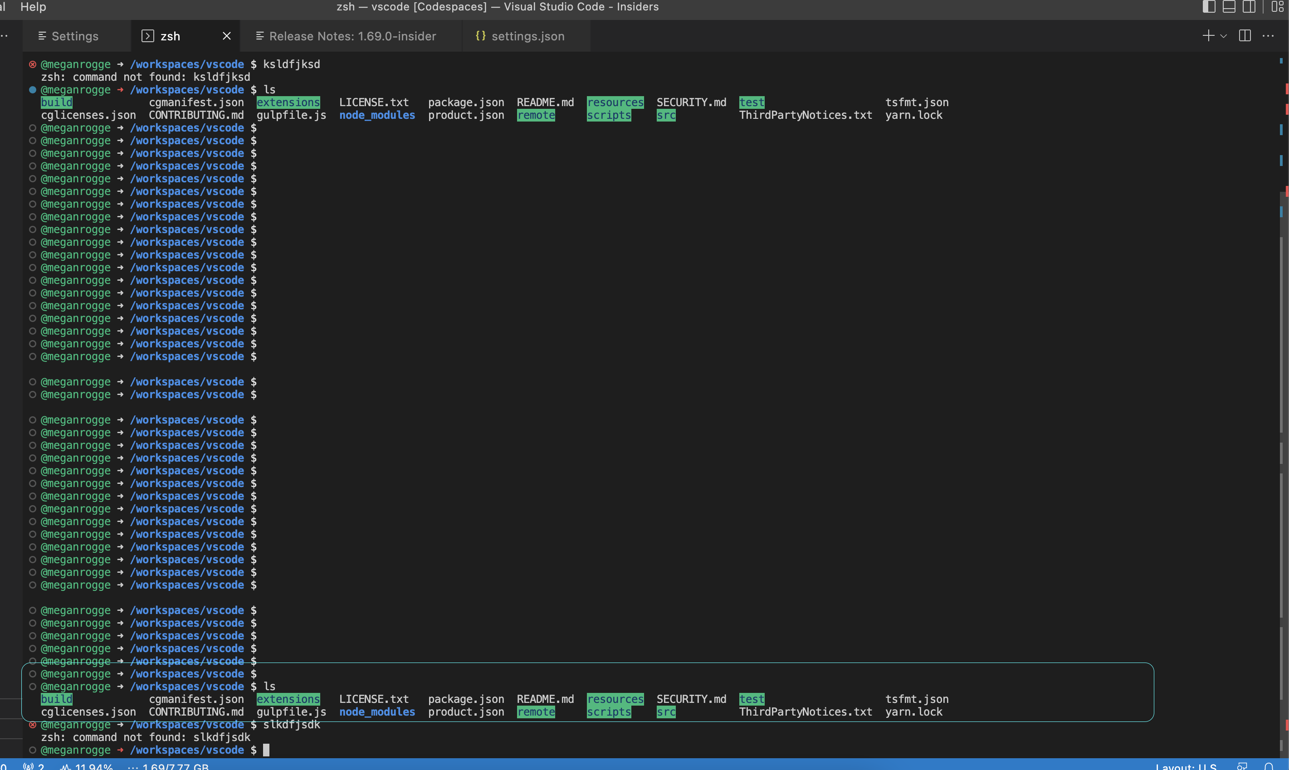Click the Layout: U.S. status bar entry
This screenshot has height=770, width=1289.
point(1186,766)
